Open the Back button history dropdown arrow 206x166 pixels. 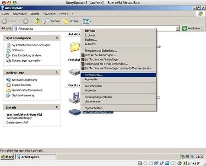(x=20, y=21)
